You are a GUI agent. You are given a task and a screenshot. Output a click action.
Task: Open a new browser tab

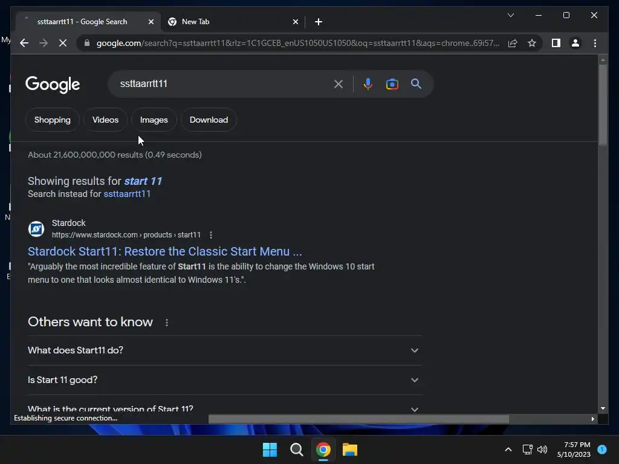(x=319, y=22)
